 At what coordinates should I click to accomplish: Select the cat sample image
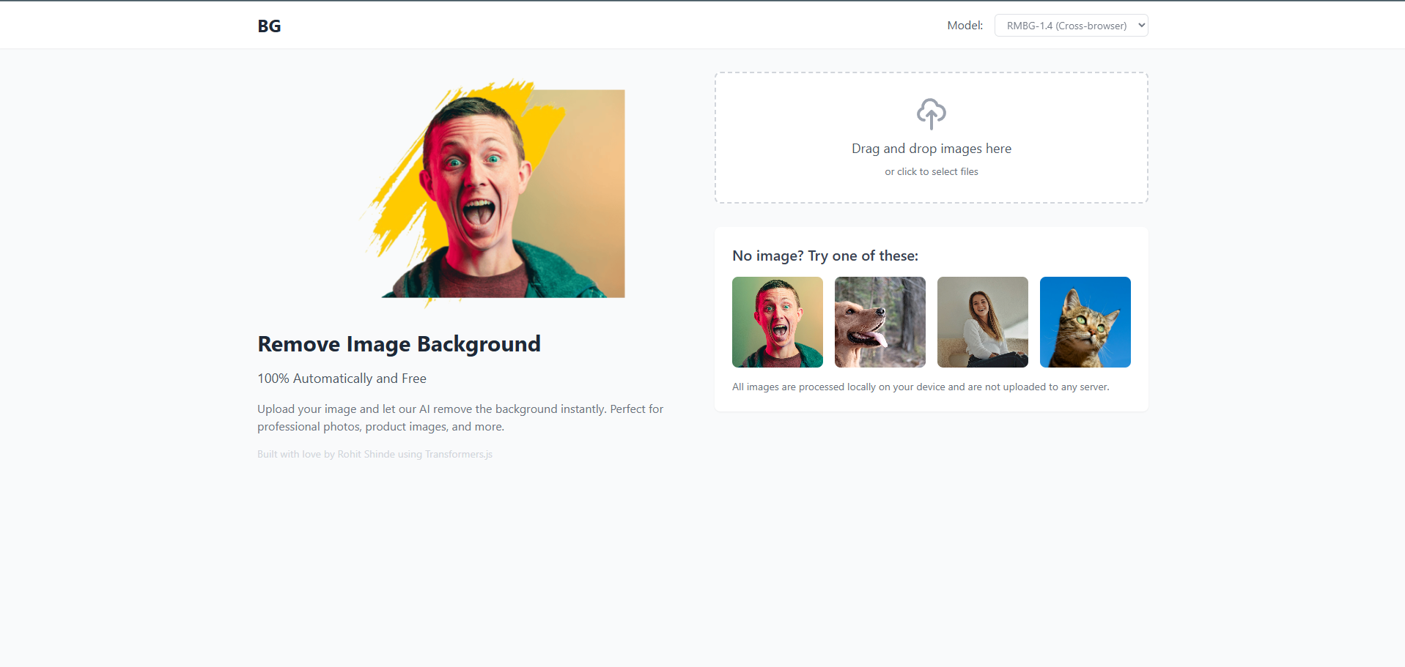pos(1085,322)
